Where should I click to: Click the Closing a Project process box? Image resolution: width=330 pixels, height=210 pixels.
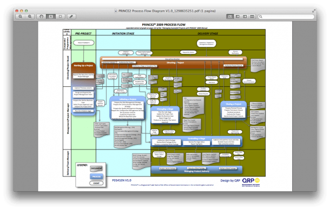coord(233,111)
